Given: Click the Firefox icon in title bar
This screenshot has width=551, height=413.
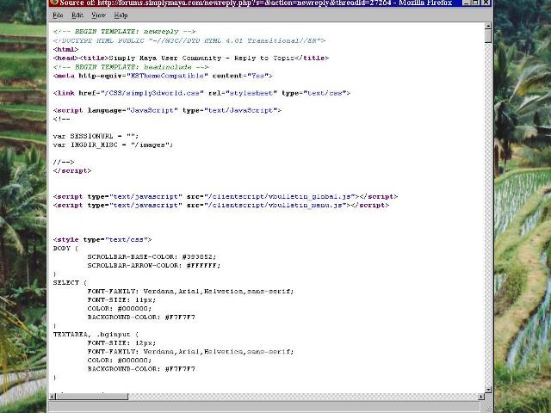Looking at the screenshot, I should [53, 3].
